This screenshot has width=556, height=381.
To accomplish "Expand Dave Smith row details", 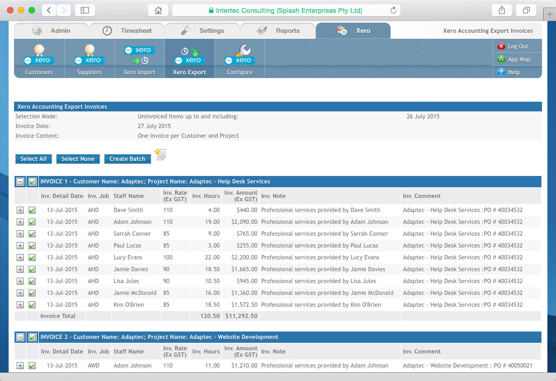I will (20, 210).
